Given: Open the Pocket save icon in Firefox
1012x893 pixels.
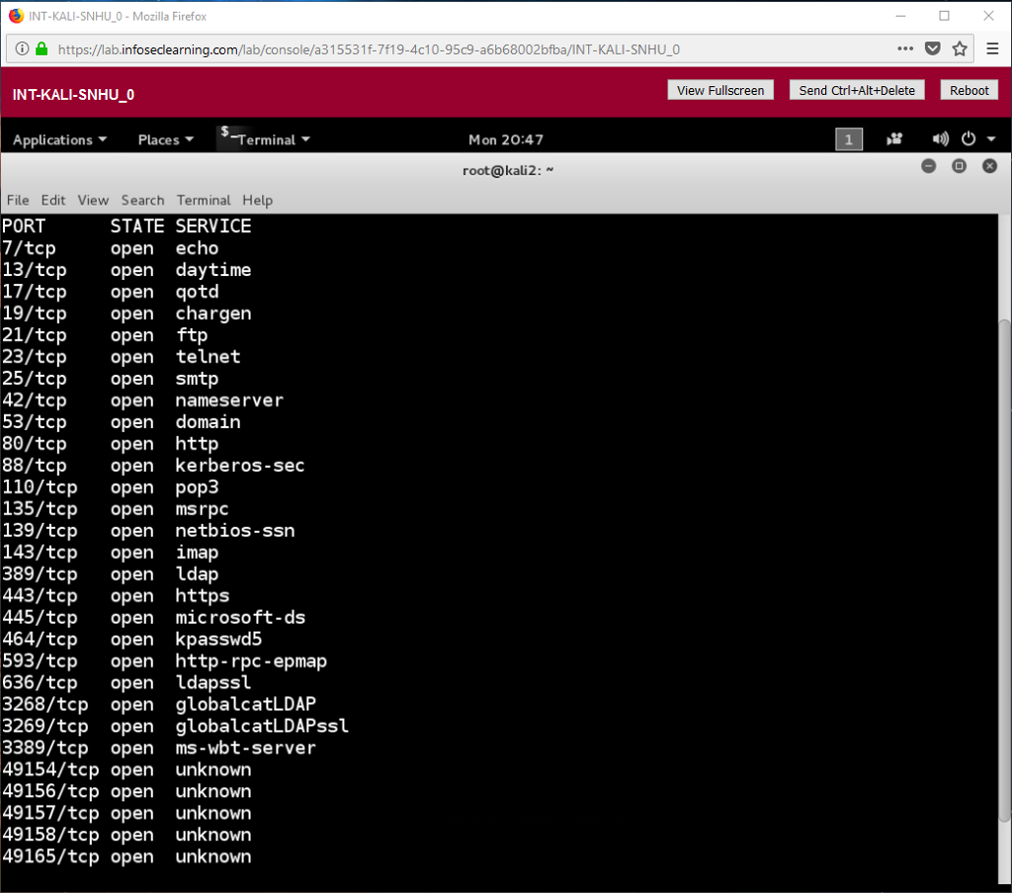Looking at the screenshot, I should click(x=933, y=47).
